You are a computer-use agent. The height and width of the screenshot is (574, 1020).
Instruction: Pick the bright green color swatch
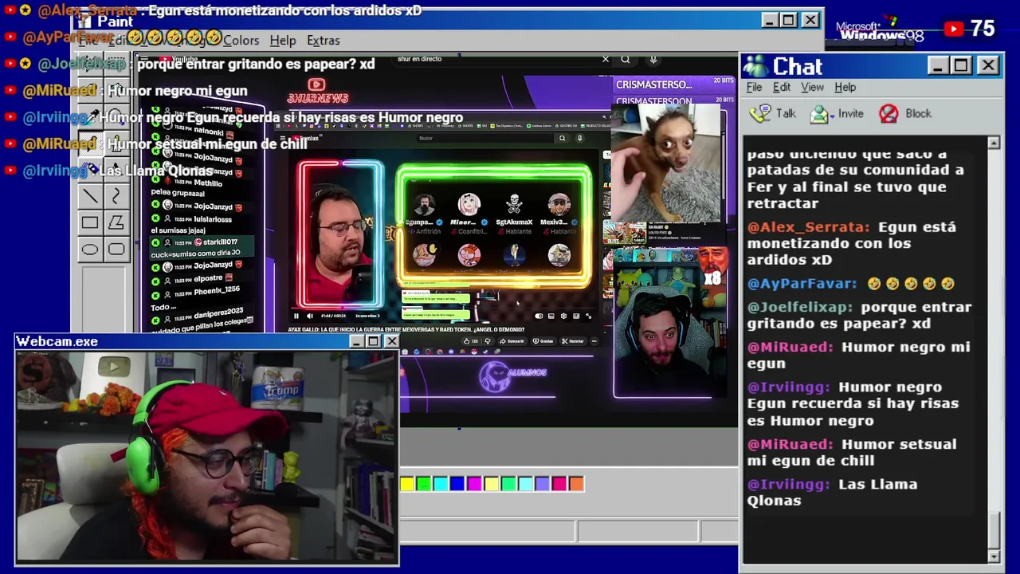(x=424, y=483)
